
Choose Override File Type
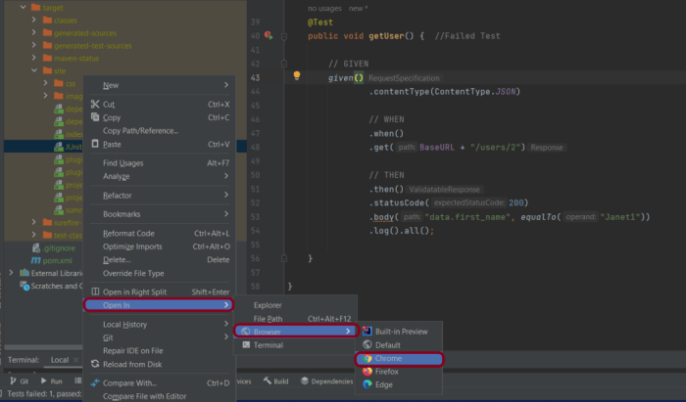tap(160, 273)
